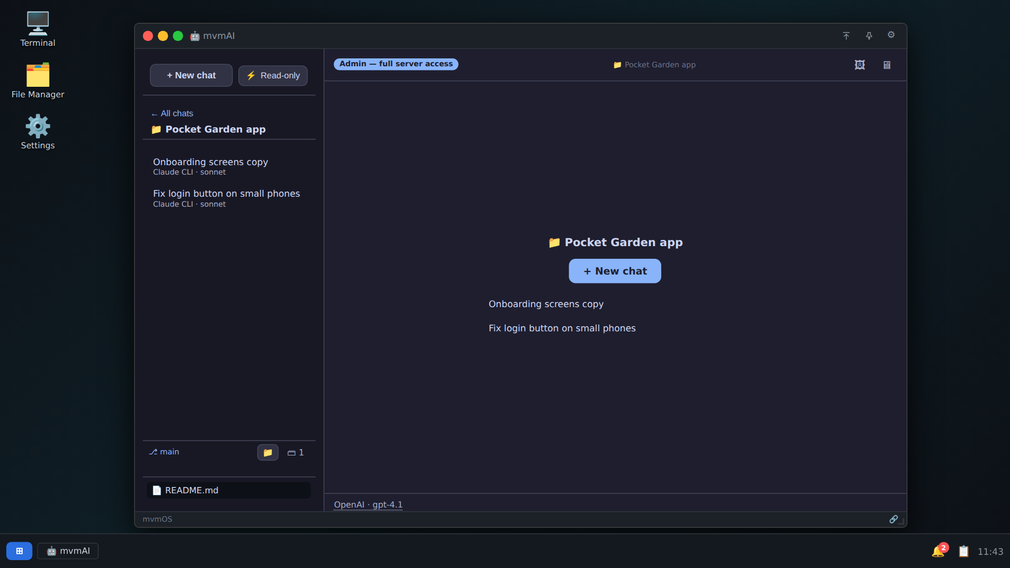Viewport: 1010px width, 568px height.
Task: Open the start menu button in taskbar
Action: (x=19, y=551)
